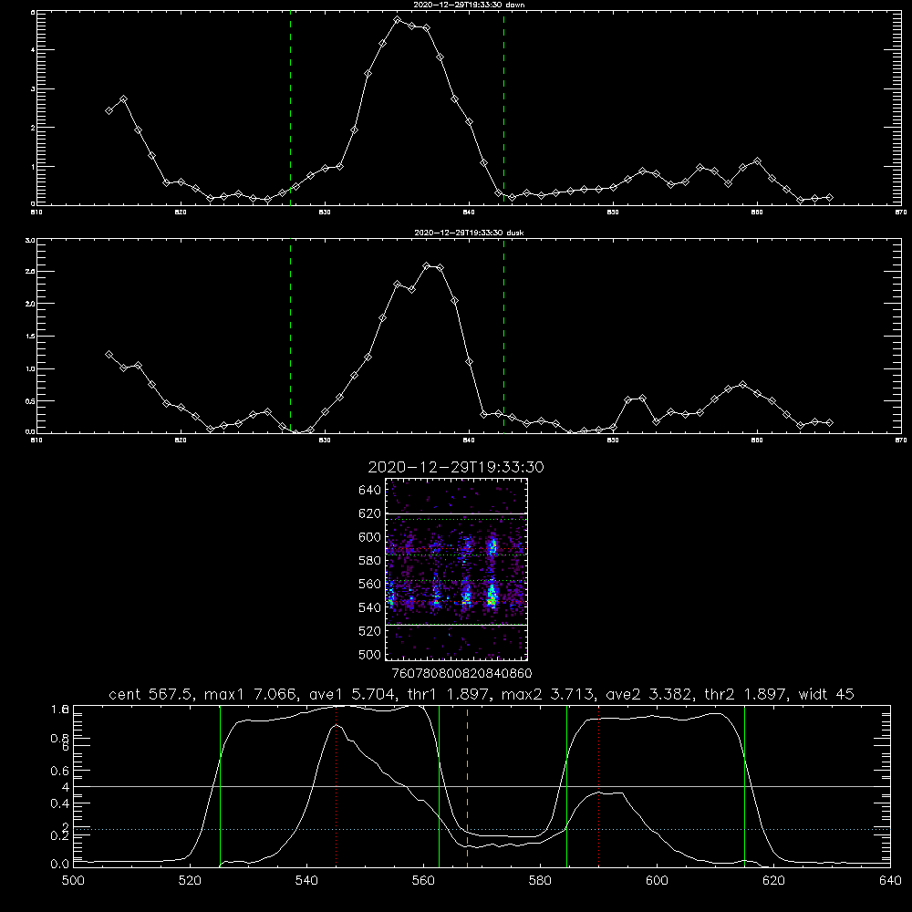The width and height of the screenshot is (912, 912).
Task: Click x-axis label 580 of bottom plot
Action: coord(540,881)
